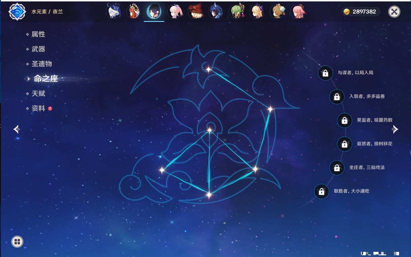Tap the lock icon beside 取胜者，大小通吃
This screenshot has height=257, width=411.
pyautogui.click(x=321, y=191)
